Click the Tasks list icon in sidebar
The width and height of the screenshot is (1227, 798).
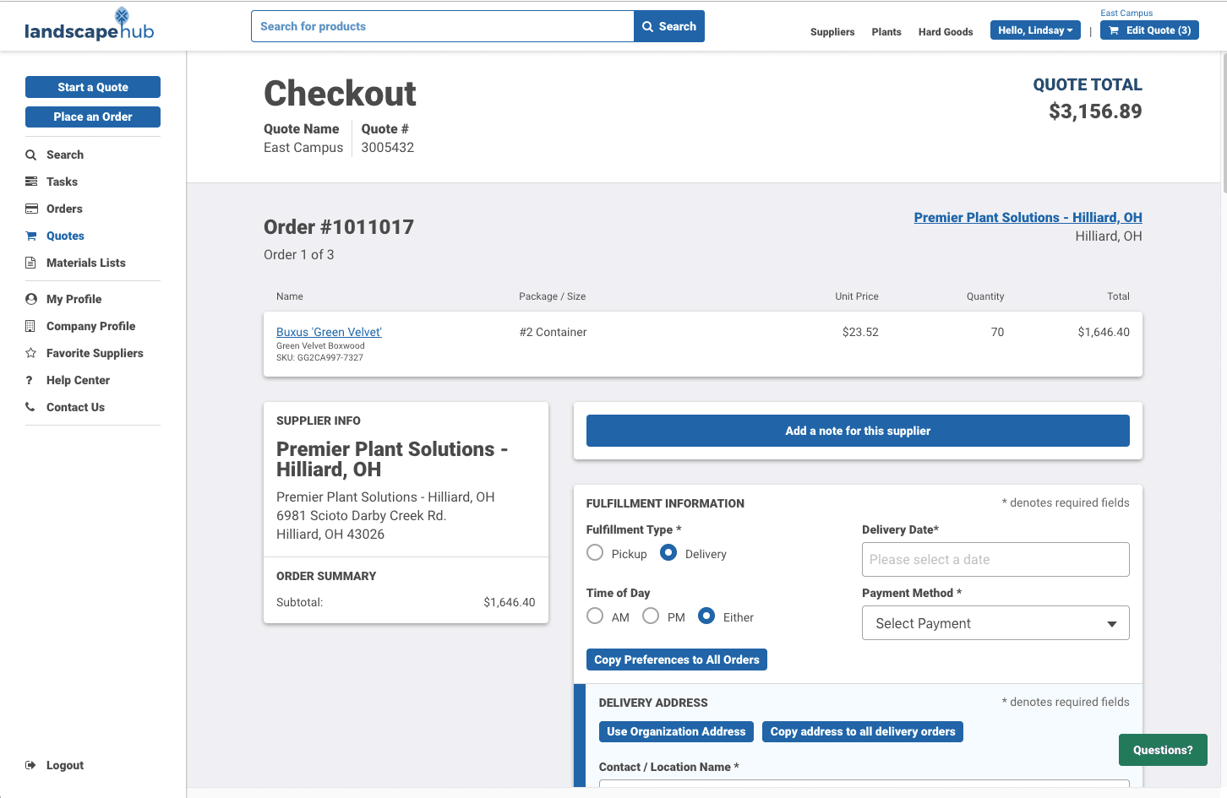pyautogui.click(x=31, y=182)
